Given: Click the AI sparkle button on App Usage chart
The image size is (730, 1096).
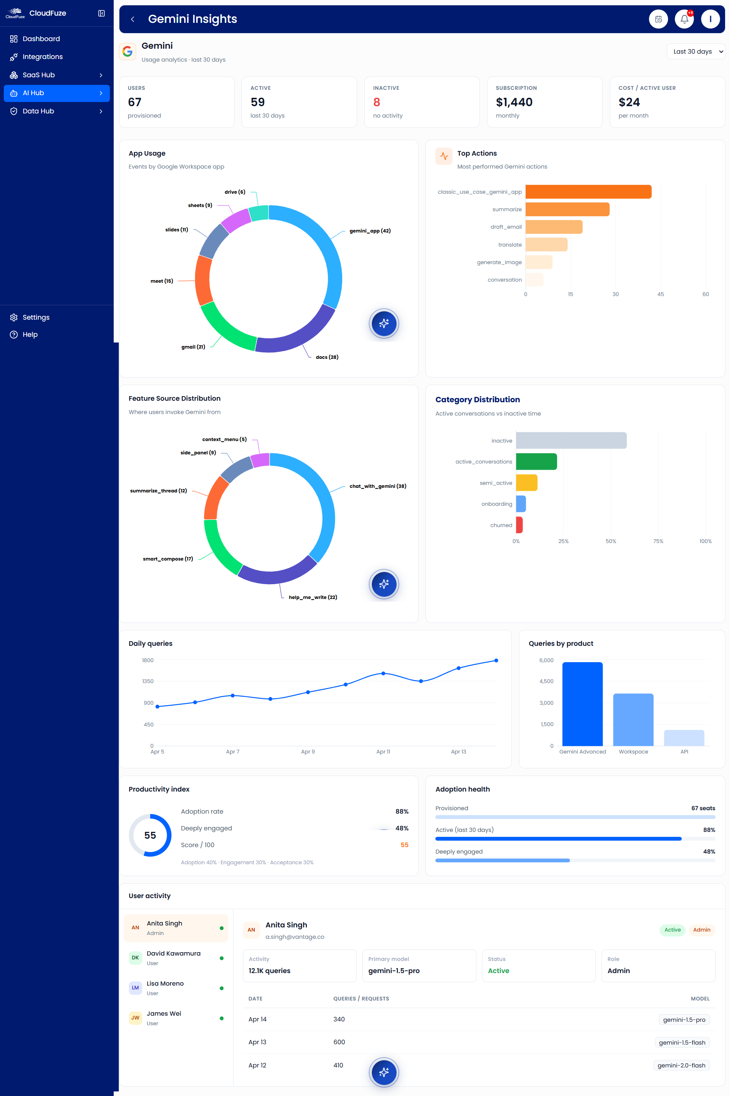Looking at the screenshot, I should tap(384, 323).
